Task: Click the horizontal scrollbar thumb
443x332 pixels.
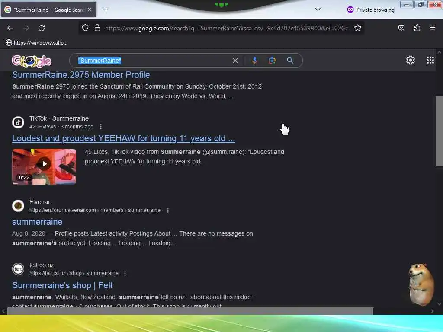Action: [x=190, y=311]
